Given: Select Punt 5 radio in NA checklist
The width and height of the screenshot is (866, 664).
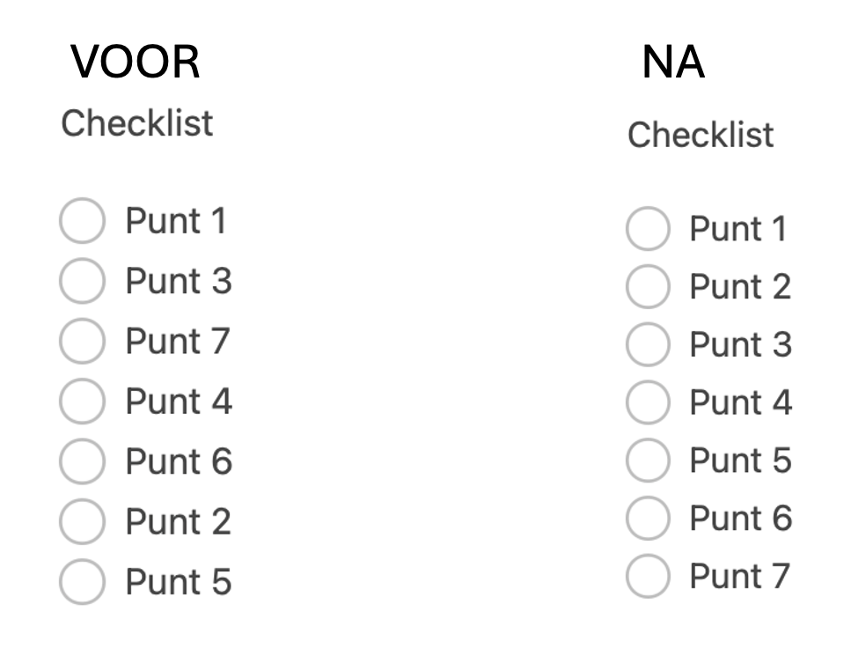Looking at the screenshot, I should [648, 461].
